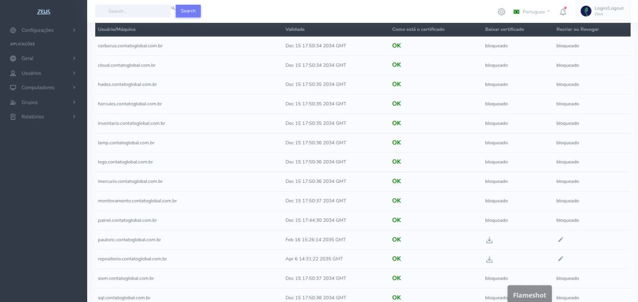This screenshot has width=638, height=302.
Task: Click pencil icon for repositorio row
Action: point(560,259)
